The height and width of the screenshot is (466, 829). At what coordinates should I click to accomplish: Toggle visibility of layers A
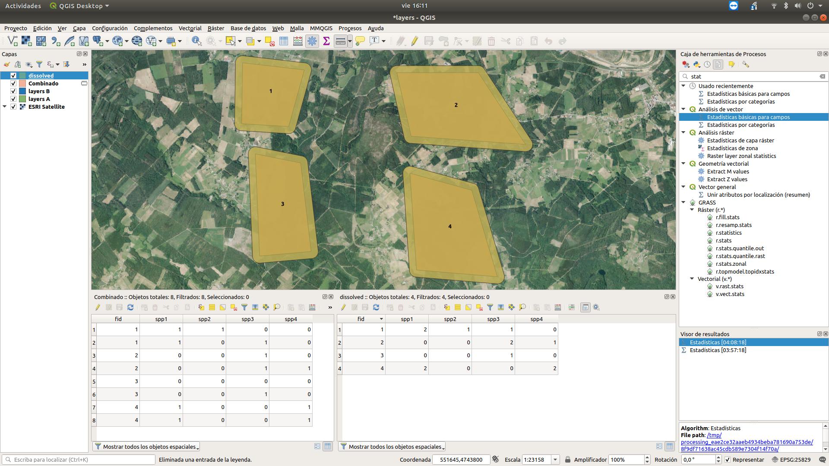[13, 99]
